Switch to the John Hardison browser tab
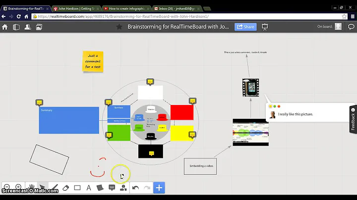Screen dimensions: 357x200 tap(76, 8)
